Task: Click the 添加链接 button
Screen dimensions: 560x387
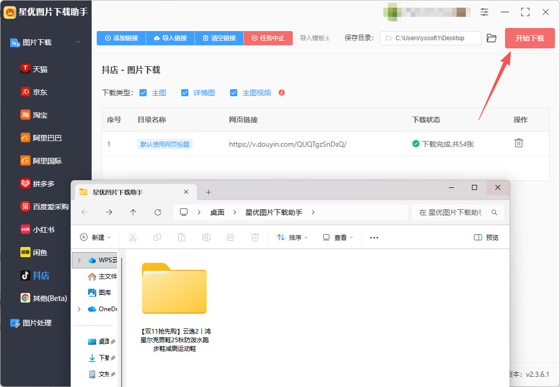Action: (x=122, y=38)
